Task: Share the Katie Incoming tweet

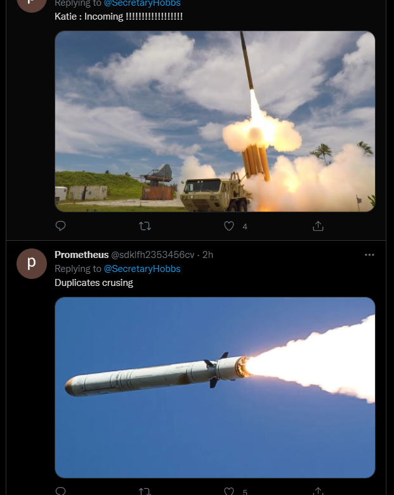Action: point(318,226)
